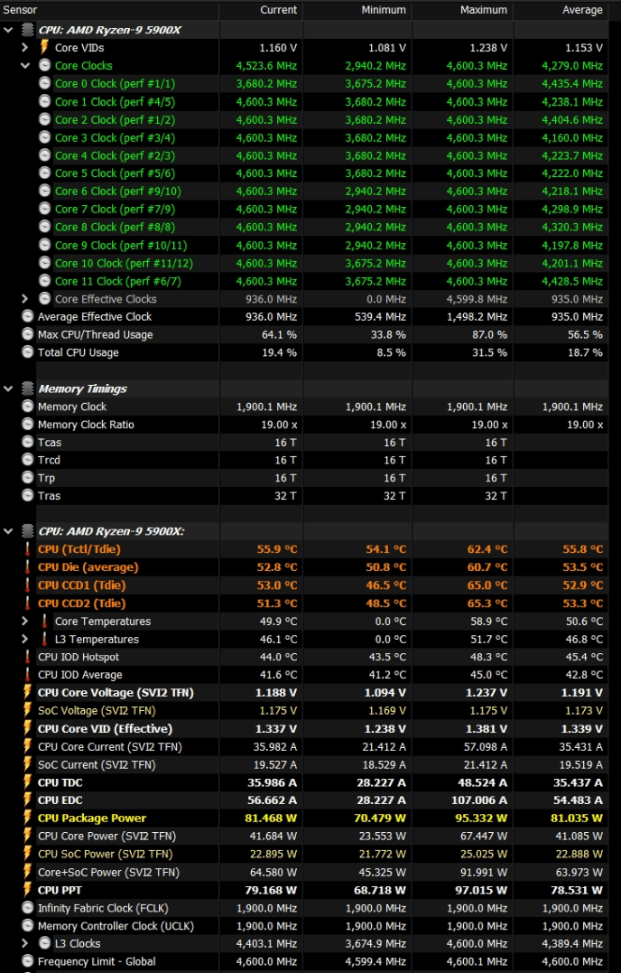Viewport: 621px width, 973px height.
Task: Expand the Core Effective Clocks group
Action: point(25,299)
